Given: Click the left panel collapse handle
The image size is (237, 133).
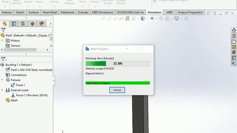Looking at the screenshot, I should click(x=54, y=81).
